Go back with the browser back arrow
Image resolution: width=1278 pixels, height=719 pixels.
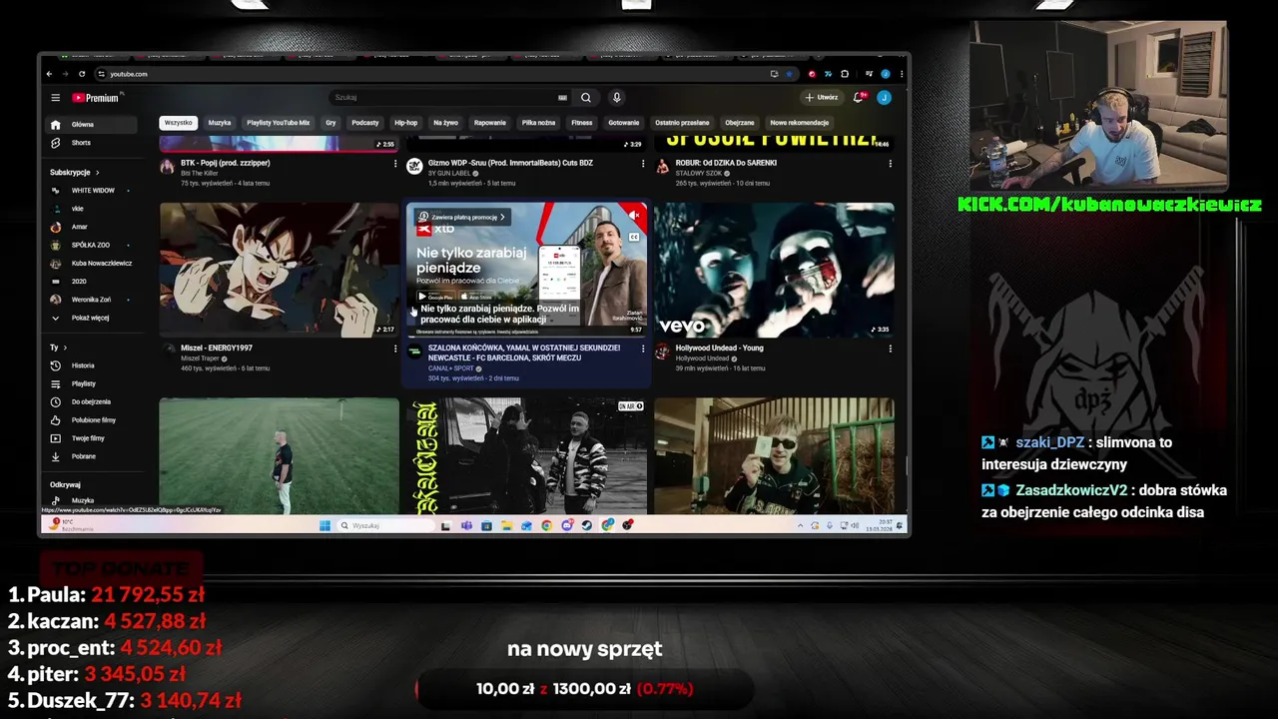coord(49,74)
